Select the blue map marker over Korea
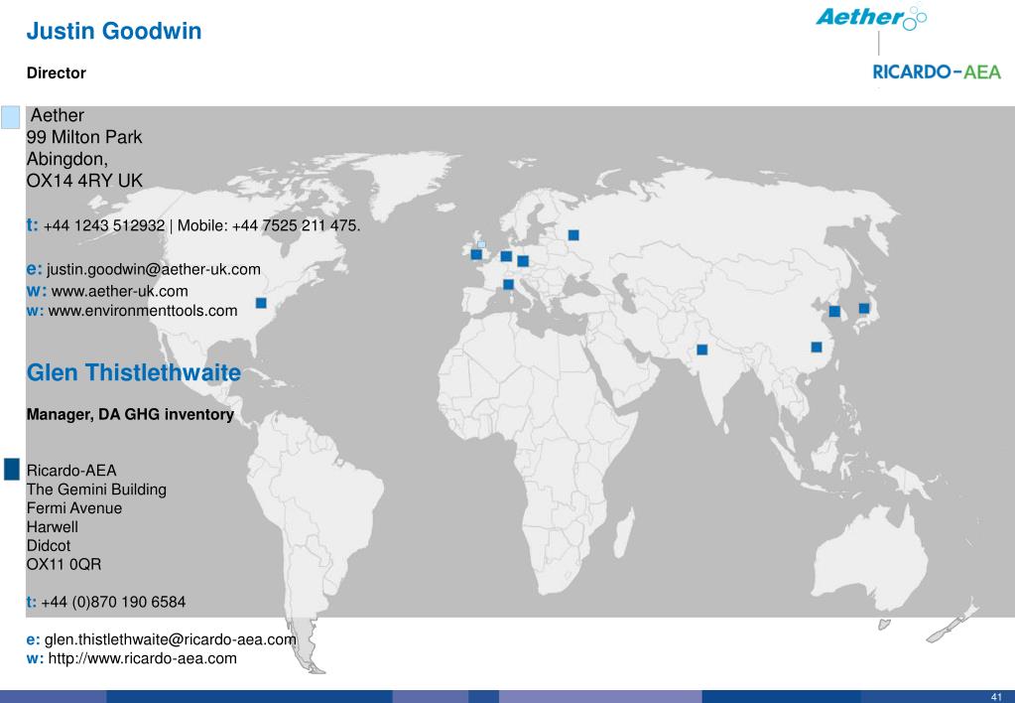Screen dimensions: 1015x703 (x=834, y=312)
